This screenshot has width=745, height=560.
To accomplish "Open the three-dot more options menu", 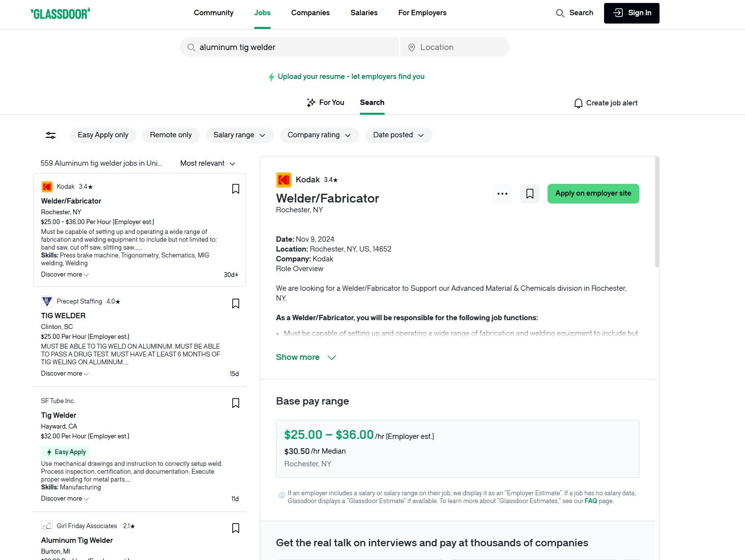I will [x=502, y=194].
